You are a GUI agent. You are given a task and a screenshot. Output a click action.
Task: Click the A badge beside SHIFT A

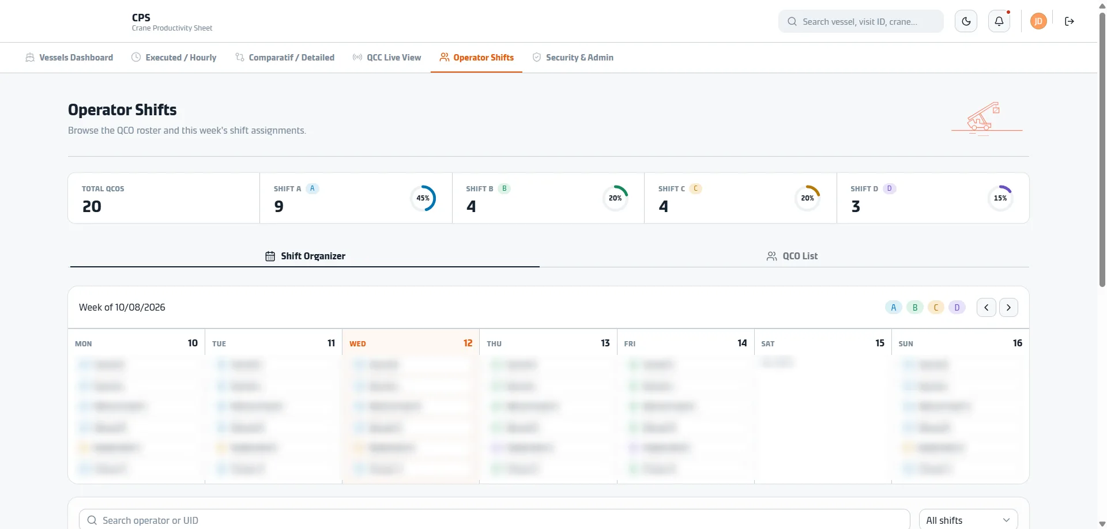pos(312,188)
